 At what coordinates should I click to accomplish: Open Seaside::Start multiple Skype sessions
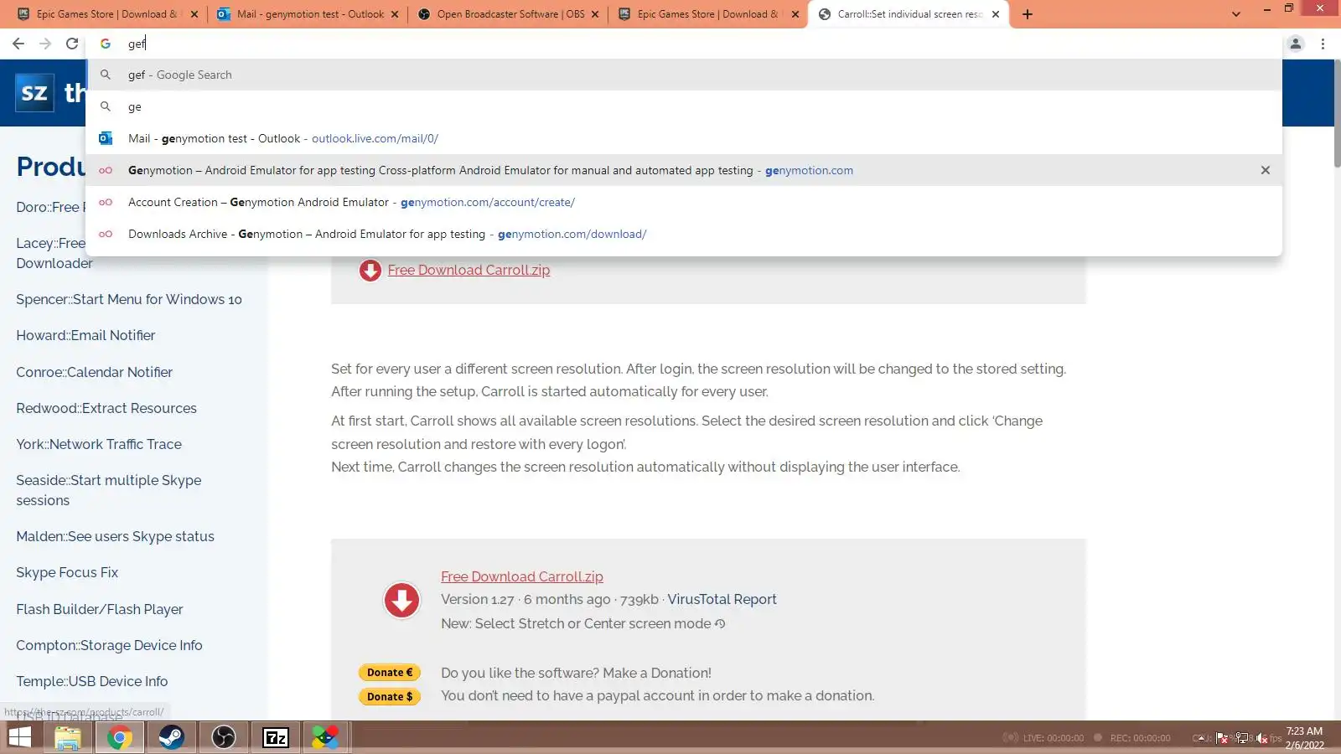pyautogui.click(x=109, y=490)
